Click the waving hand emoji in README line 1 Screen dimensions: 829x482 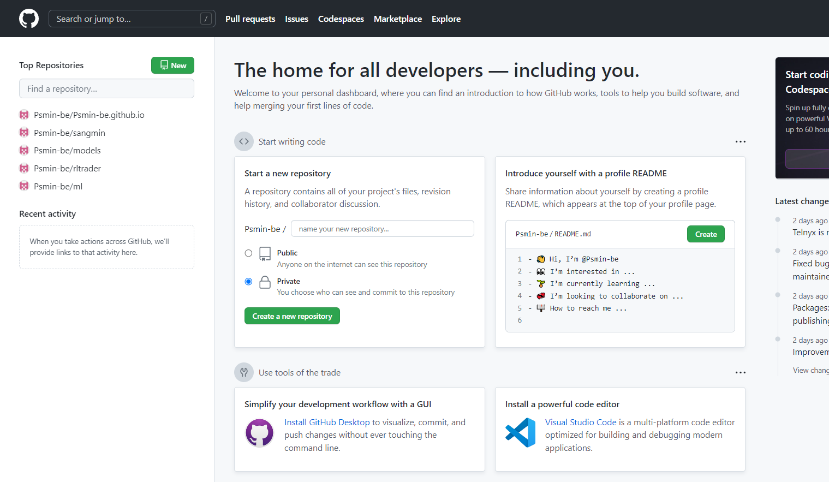[x=541, y=259]
